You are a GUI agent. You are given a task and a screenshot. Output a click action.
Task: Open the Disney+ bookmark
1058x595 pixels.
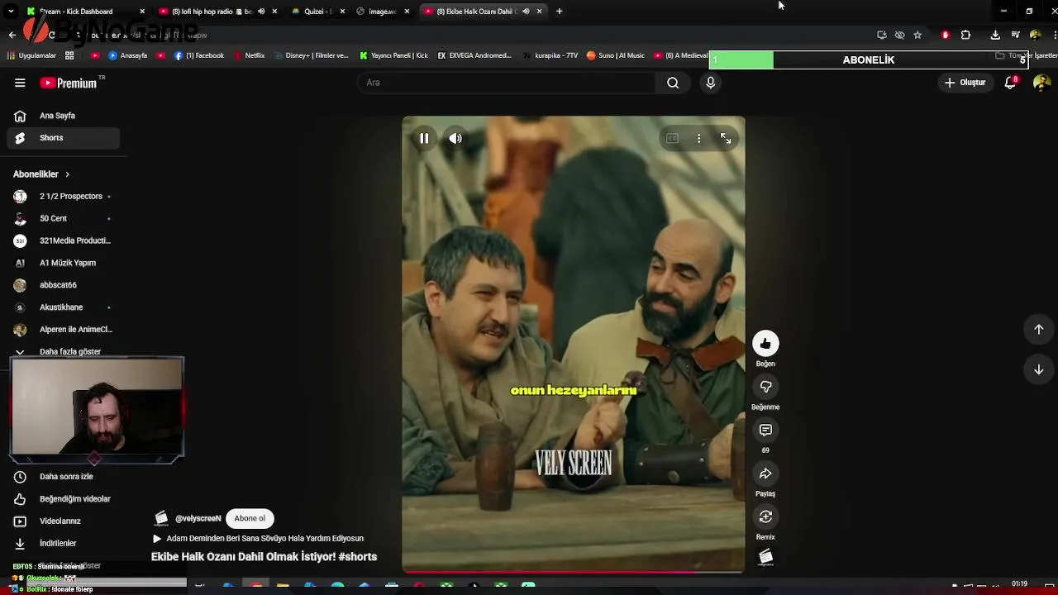tap(312, 55)
